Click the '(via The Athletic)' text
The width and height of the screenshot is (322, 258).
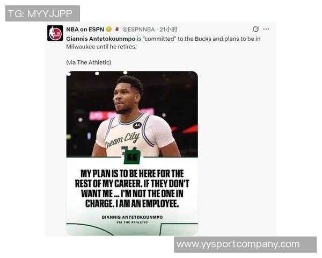click(89, 62)
